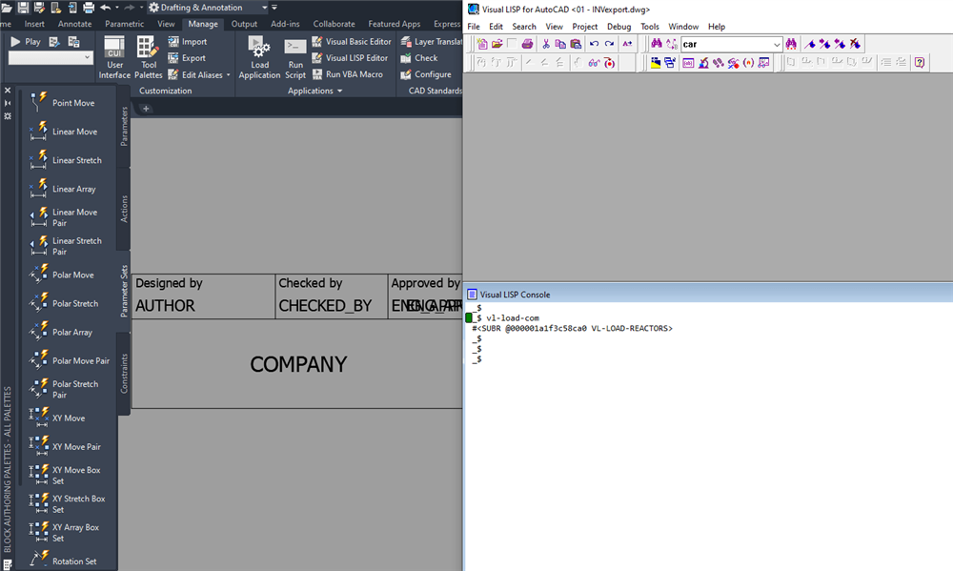This screenshot has height=571, width=953.
Task: Close the Block Authoring Palettes panel
Action: (8, 90)
